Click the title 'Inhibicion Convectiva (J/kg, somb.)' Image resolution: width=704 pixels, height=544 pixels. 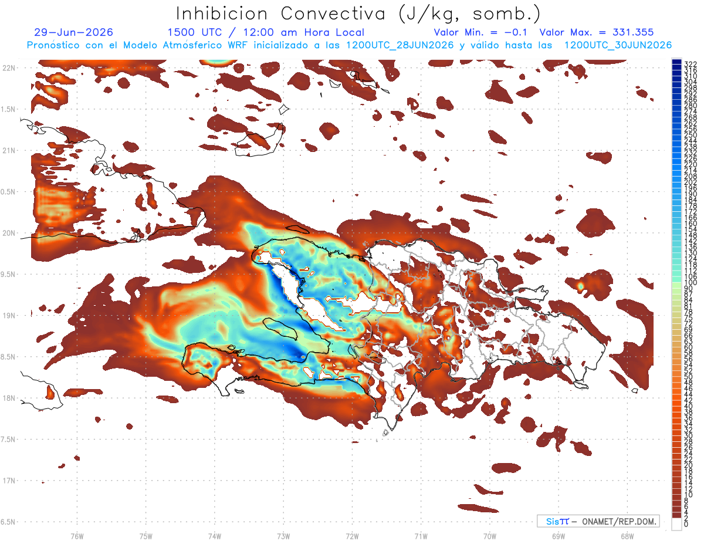point(358,13)
